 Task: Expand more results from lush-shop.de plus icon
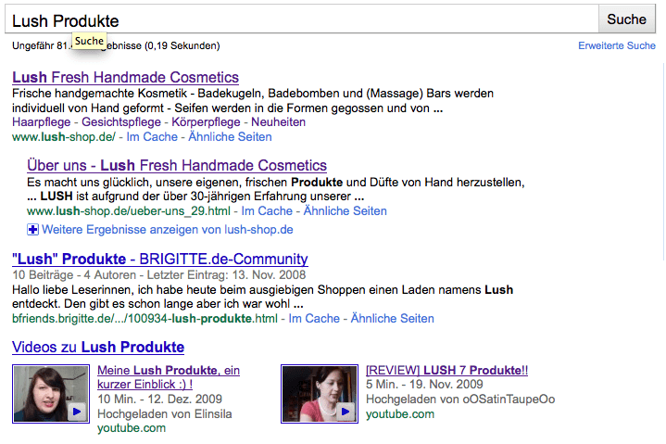[x=32, y=230]
